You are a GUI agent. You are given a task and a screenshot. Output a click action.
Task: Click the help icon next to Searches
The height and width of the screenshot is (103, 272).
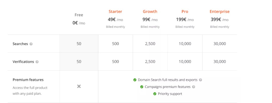pyautogui.click(x=31, y=44)
